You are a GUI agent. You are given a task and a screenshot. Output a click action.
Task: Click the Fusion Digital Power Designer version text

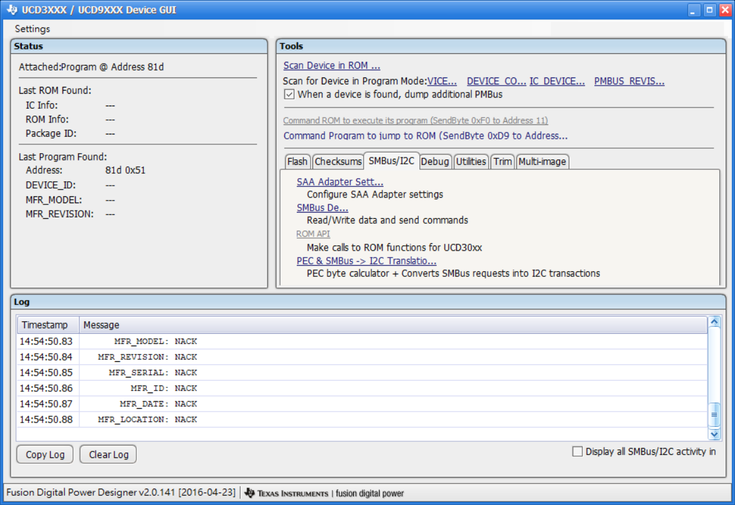coord(121,492)
